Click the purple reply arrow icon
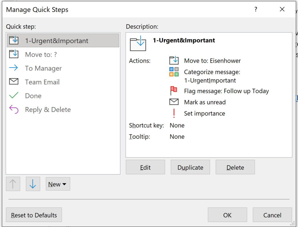Viewport: 298px width, 227px height. pos(14,109)
